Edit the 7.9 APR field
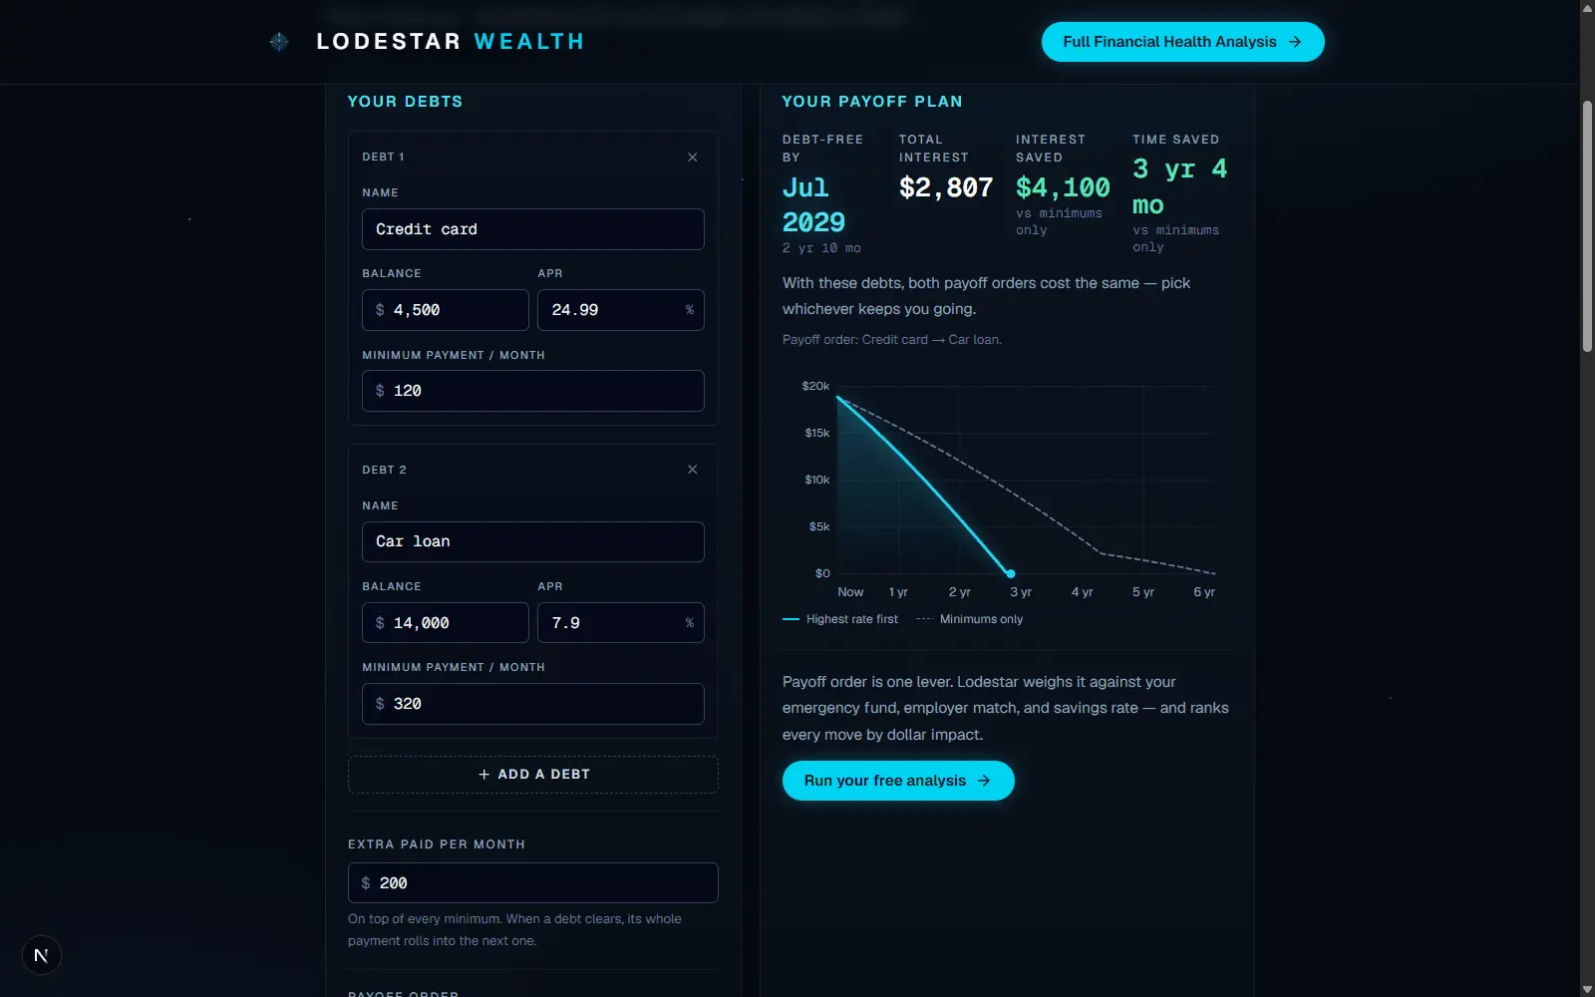Image resolution: width=1595 pixels, height=997 pixels. tap(621, 623)
